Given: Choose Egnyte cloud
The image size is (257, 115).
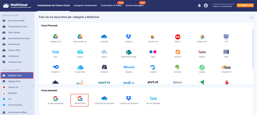Looking at the screenshot, I should (x=104, y=82).
